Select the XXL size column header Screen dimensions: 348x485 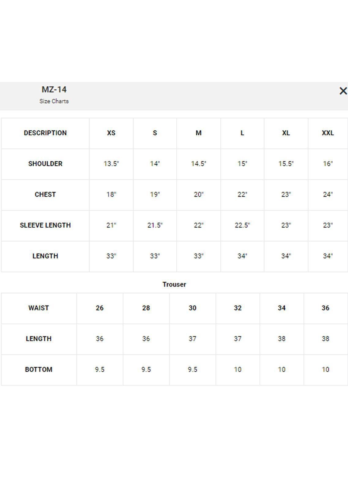[328, 133]
